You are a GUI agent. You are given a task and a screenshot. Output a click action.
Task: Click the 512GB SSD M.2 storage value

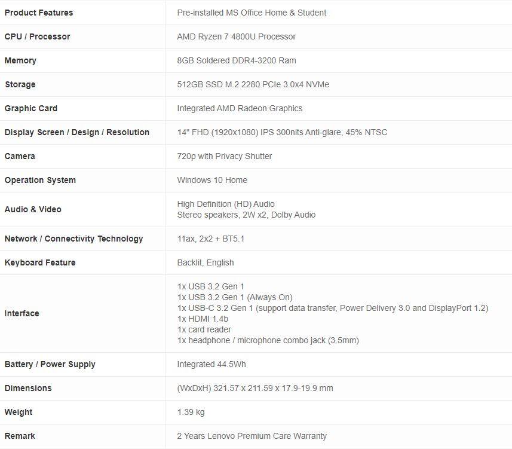pos(253,84)
